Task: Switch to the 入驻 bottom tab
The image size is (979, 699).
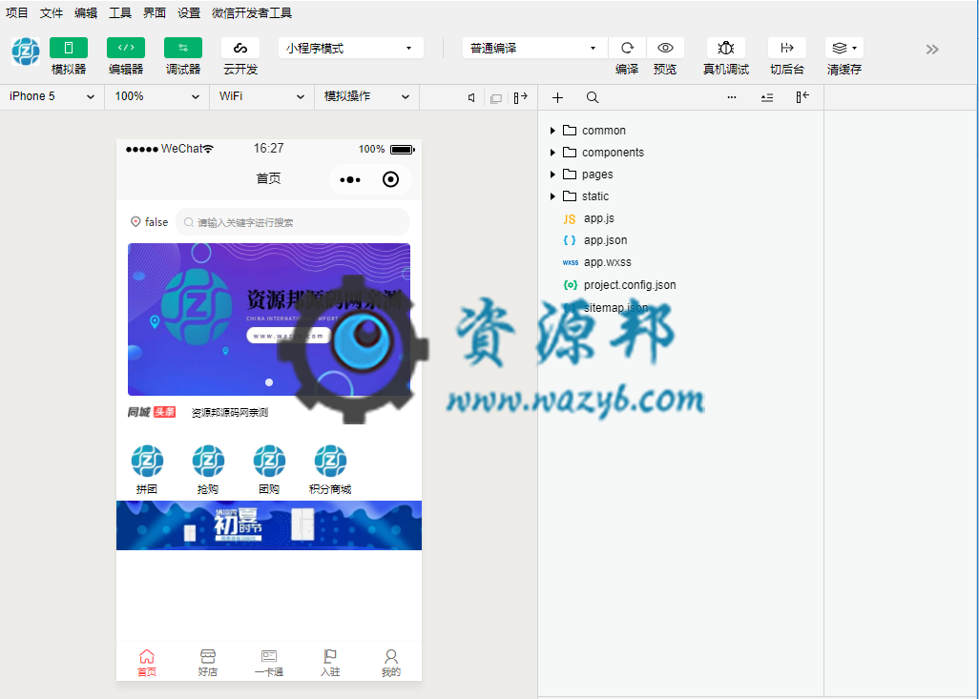Action: 330,663
